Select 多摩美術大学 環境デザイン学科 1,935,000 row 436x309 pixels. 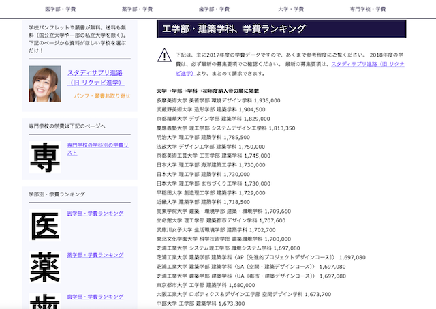[218, 100]
